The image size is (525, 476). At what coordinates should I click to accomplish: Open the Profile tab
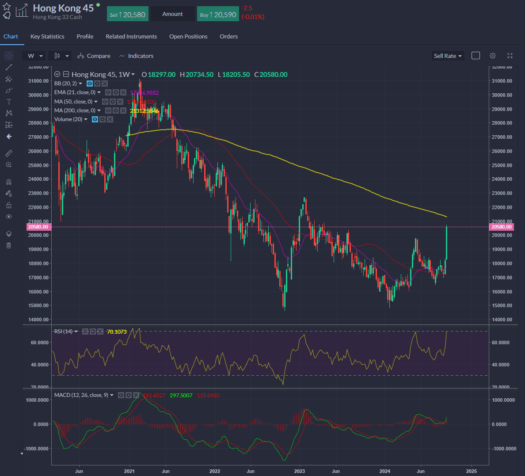pyautogui.click(x=85, y=37)
